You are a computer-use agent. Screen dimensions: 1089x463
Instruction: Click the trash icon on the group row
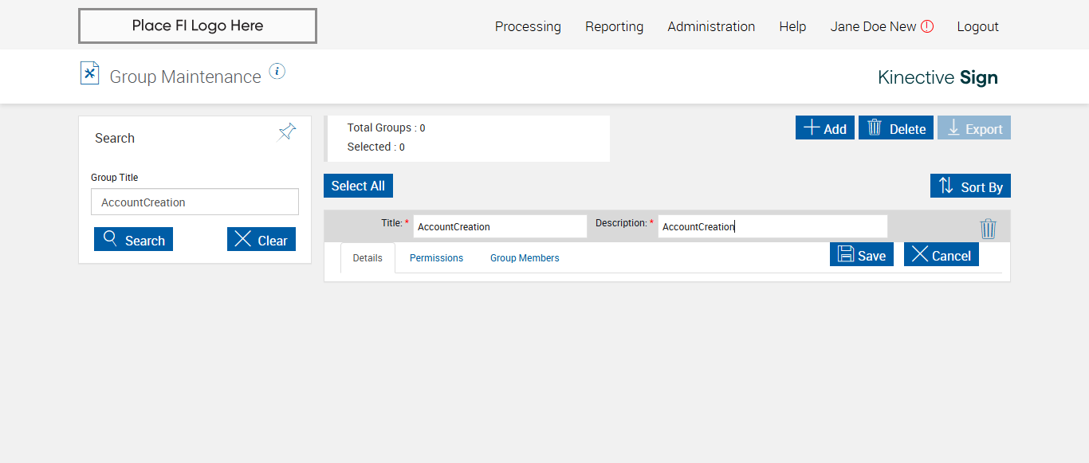(x=988, y=229)
